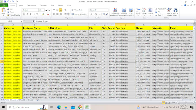The width and height of the screenshot is (196, 110).
Task: Open Chrome from the taskbar
Action: point(80,107)
